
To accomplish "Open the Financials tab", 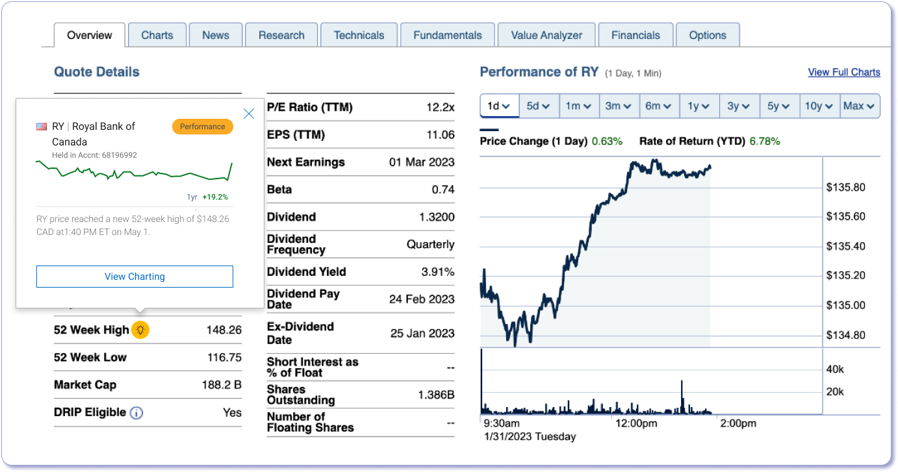I will tap(635, 35).
